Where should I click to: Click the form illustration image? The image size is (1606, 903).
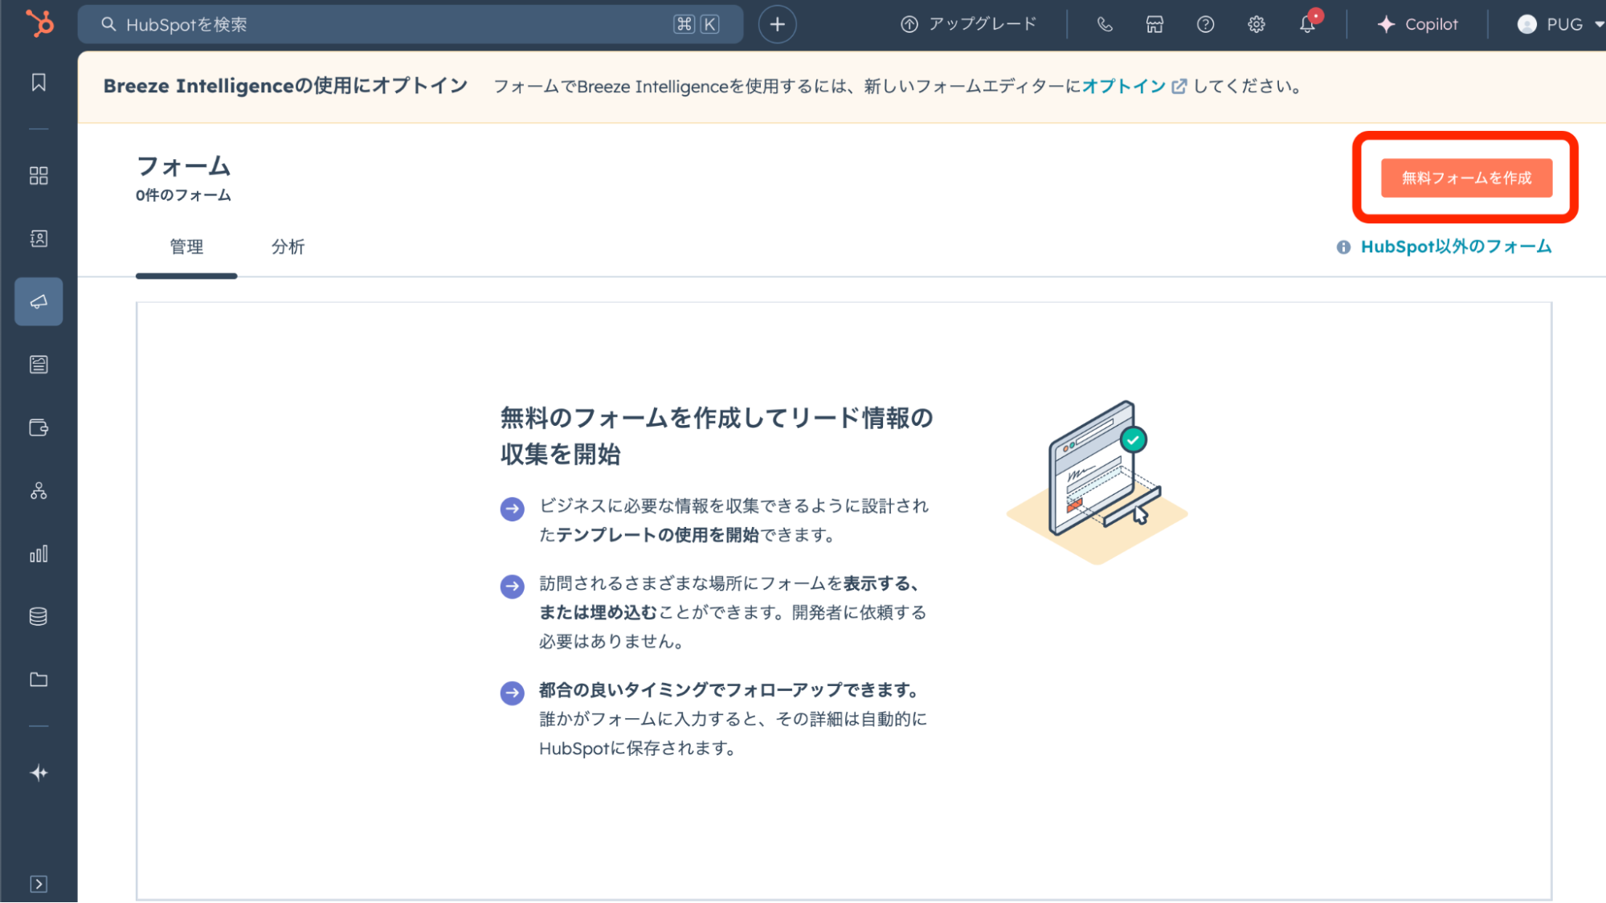tap(1097, 482)
